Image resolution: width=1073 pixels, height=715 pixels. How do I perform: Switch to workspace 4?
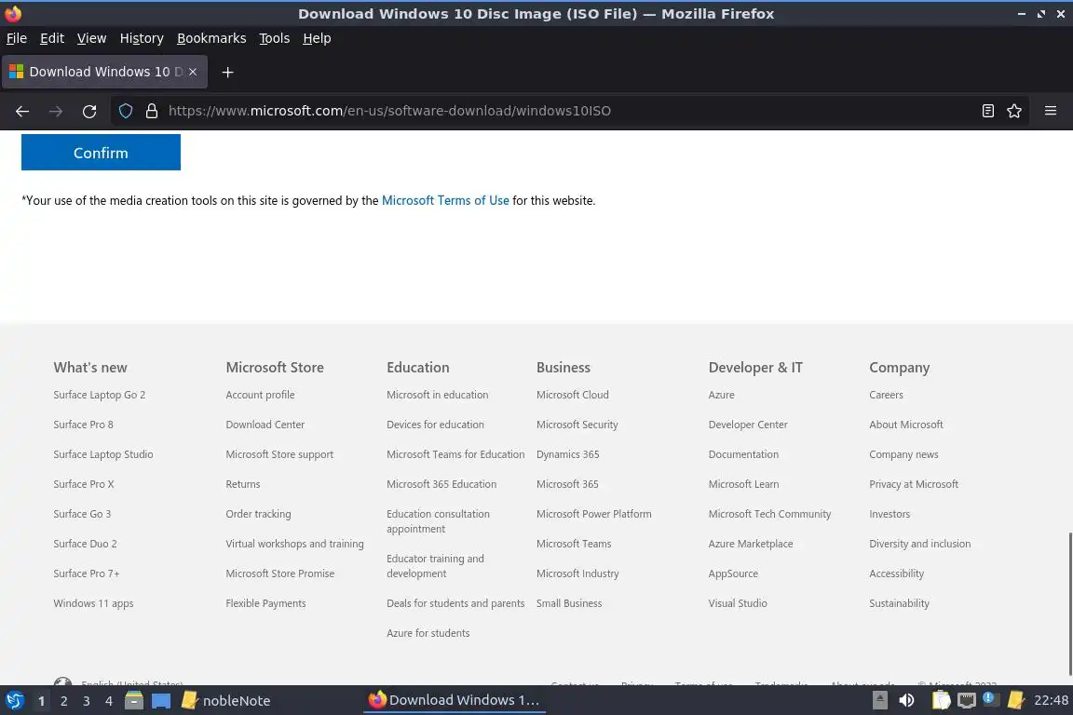pos(109,701)
